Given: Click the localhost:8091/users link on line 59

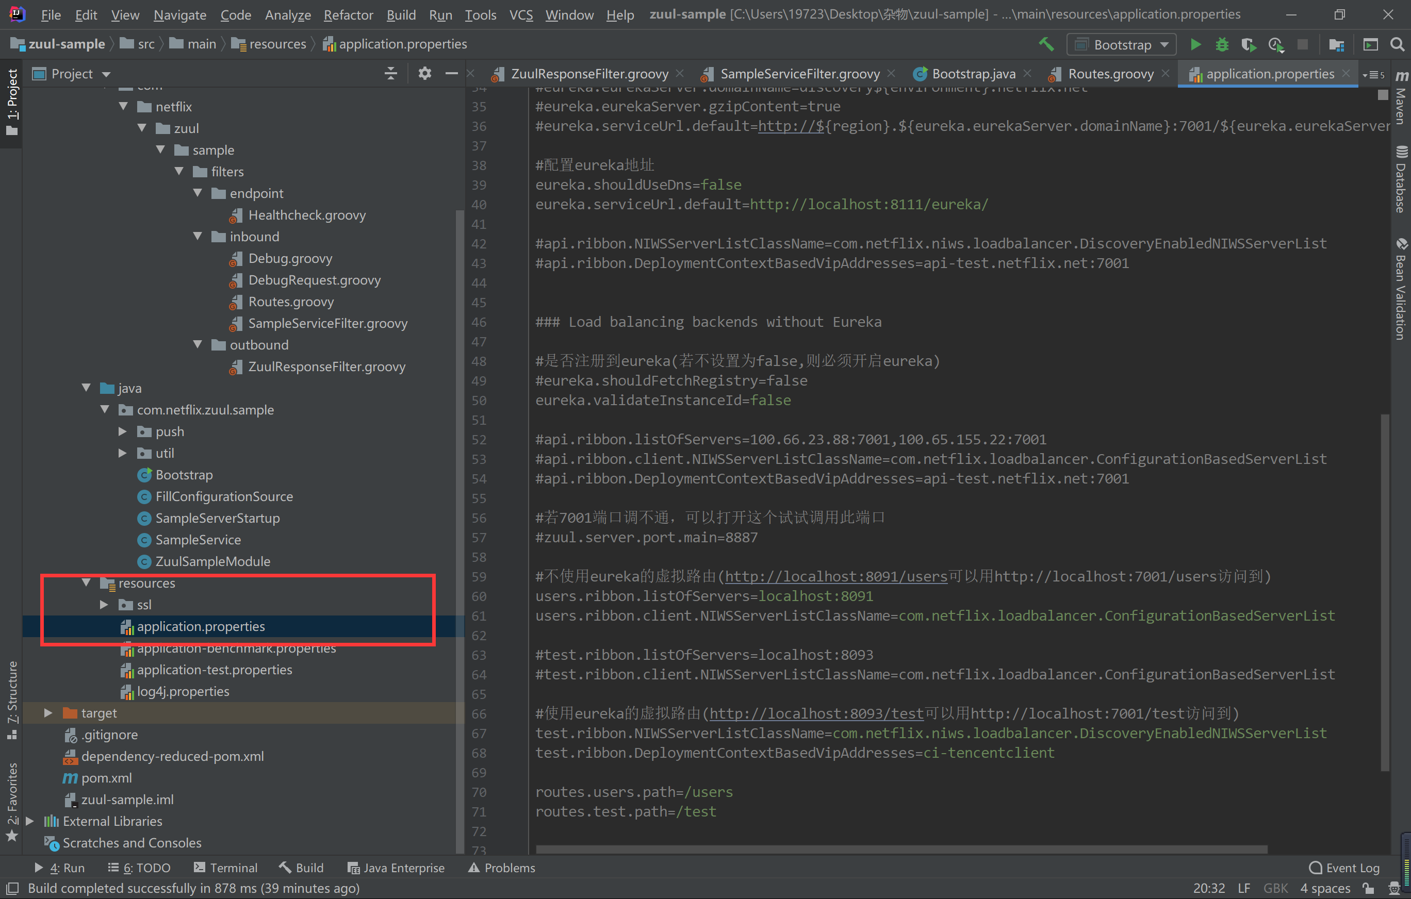Looking at the screenshot, I should pyautogui.click(x=836, y=576).
